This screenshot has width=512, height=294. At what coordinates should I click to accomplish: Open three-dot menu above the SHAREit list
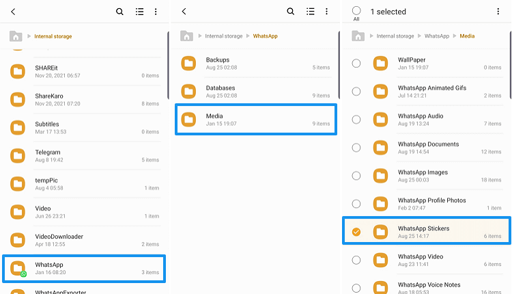pyautogui.click(x=156, y=12)
